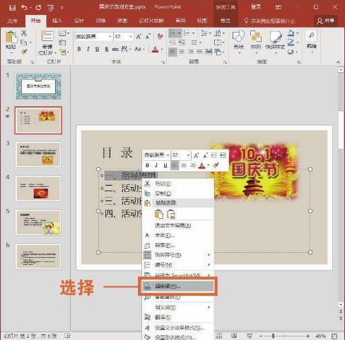345x340 pixels.
Task: Choose Translate from context menu
Action: click(x=178, y=317)
